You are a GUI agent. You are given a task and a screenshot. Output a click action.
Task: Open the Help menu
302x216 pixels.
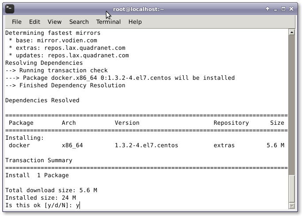[135, 22]
